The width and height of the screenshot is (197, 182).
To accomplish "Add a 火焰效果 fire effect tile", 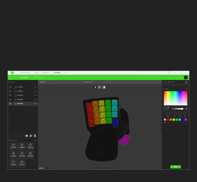I will (13, 155).
